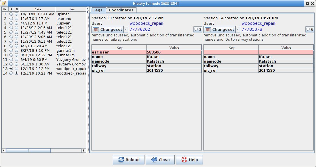Collapse left panel using divider arrow
316x167 pixels.
88,9
